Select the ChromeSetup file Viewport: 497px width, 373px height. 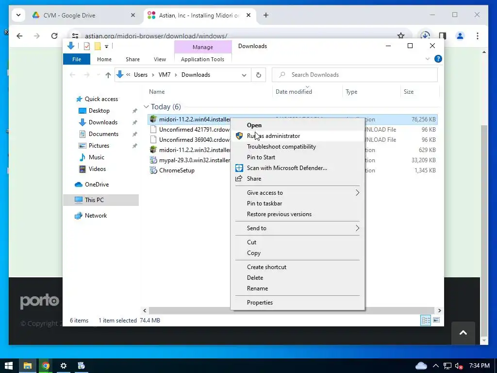pos(177,170)
